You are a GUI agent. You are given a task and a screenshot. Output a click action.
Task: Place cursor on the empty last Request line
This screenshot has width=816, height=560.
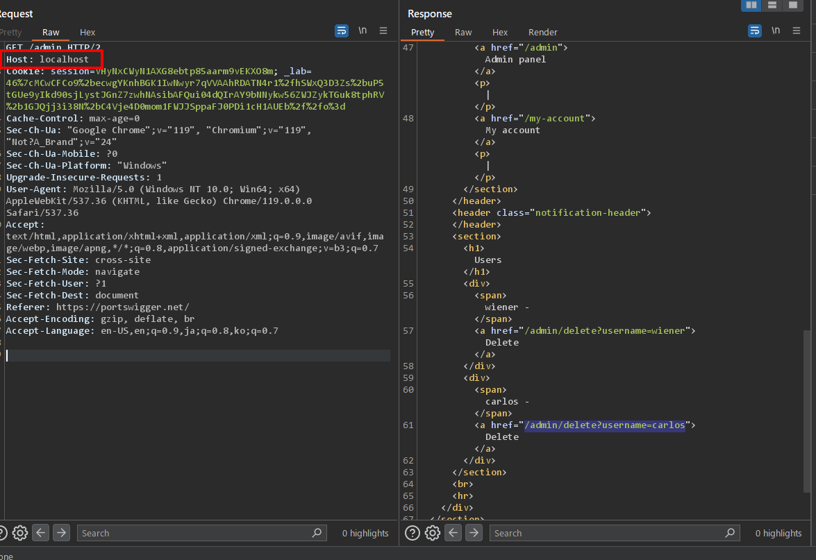(x=198, y=355)
